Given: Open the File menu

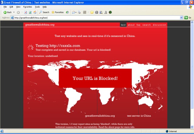Looking at the screenshot, I should click(5, 7).
